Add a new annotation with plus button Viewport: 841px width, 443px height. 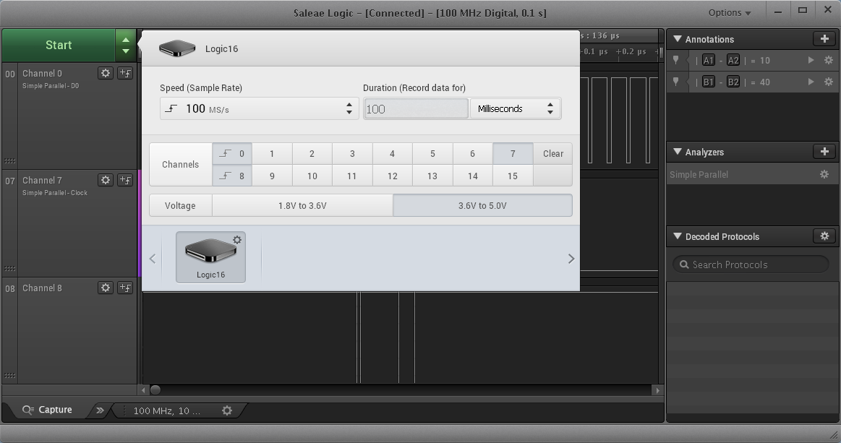pos(824,38)
